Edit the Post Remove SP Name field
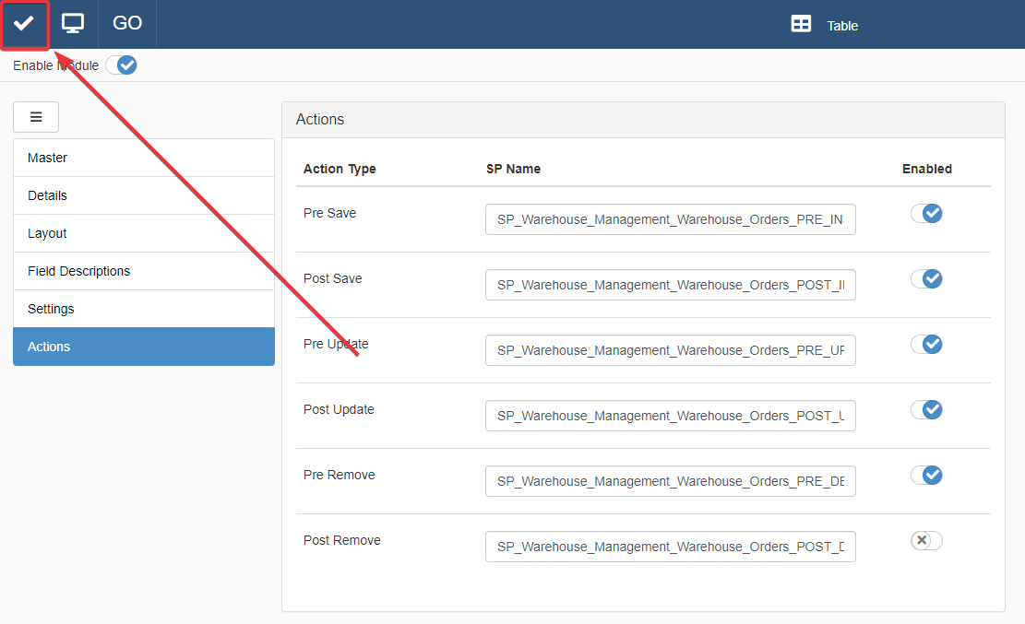Viewport: 1025px width, 624px height. [x=670, y=547]
